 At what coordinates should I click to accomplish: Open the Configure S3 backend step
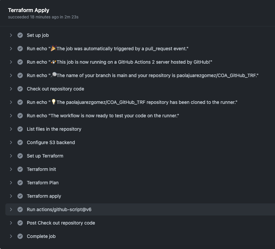(51, 142)
